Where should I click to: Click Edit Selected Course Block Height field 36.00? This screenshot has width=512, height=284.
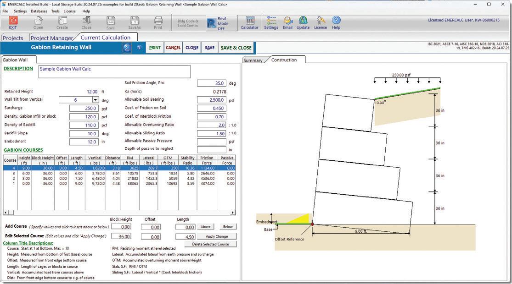[x=121, y=236]
